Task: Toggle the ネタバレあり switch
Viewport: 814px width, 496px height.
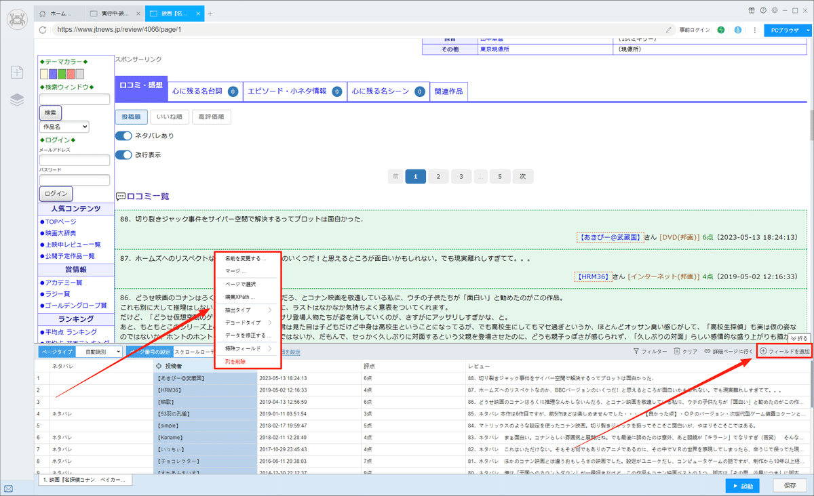Action: click(x=123, y=136)
